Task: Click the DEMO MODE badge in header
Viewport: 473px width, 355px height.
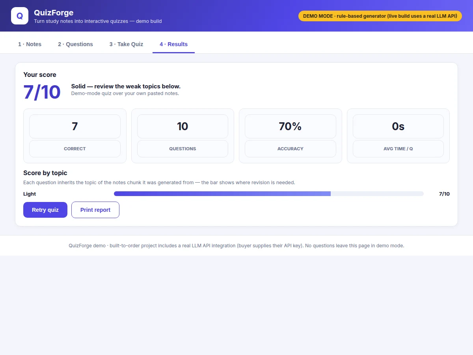Action: pos(380,16)
